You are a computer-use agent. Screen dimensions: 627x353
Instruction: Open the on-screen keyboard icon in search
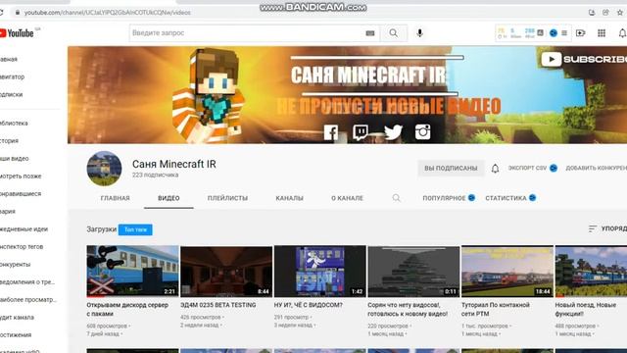[370, 33]
